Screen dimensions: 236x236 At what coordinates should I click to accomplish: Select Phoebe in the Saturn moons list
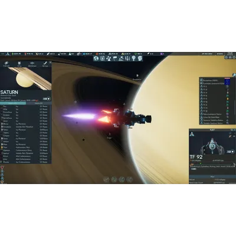pos(25,162)
